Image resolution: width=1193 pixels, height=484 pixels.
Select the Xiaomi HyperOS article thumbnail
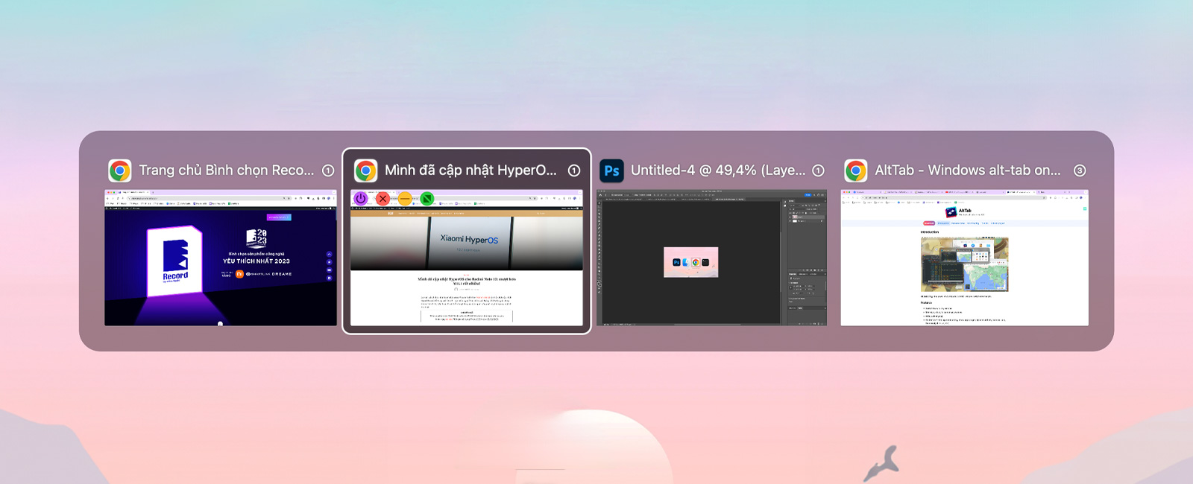467,258
